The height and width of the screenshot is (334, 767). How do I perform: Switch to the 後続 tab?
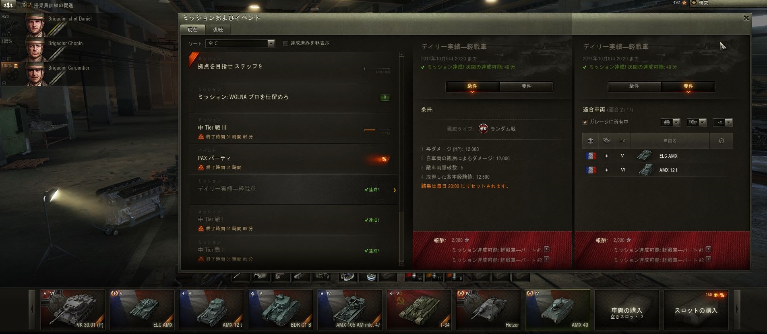point(218,29)
